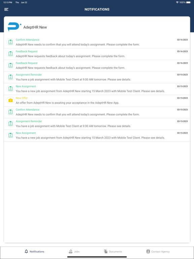Tap the Wi-Fi status icon

pyautogui.click(x=177, y=2)
